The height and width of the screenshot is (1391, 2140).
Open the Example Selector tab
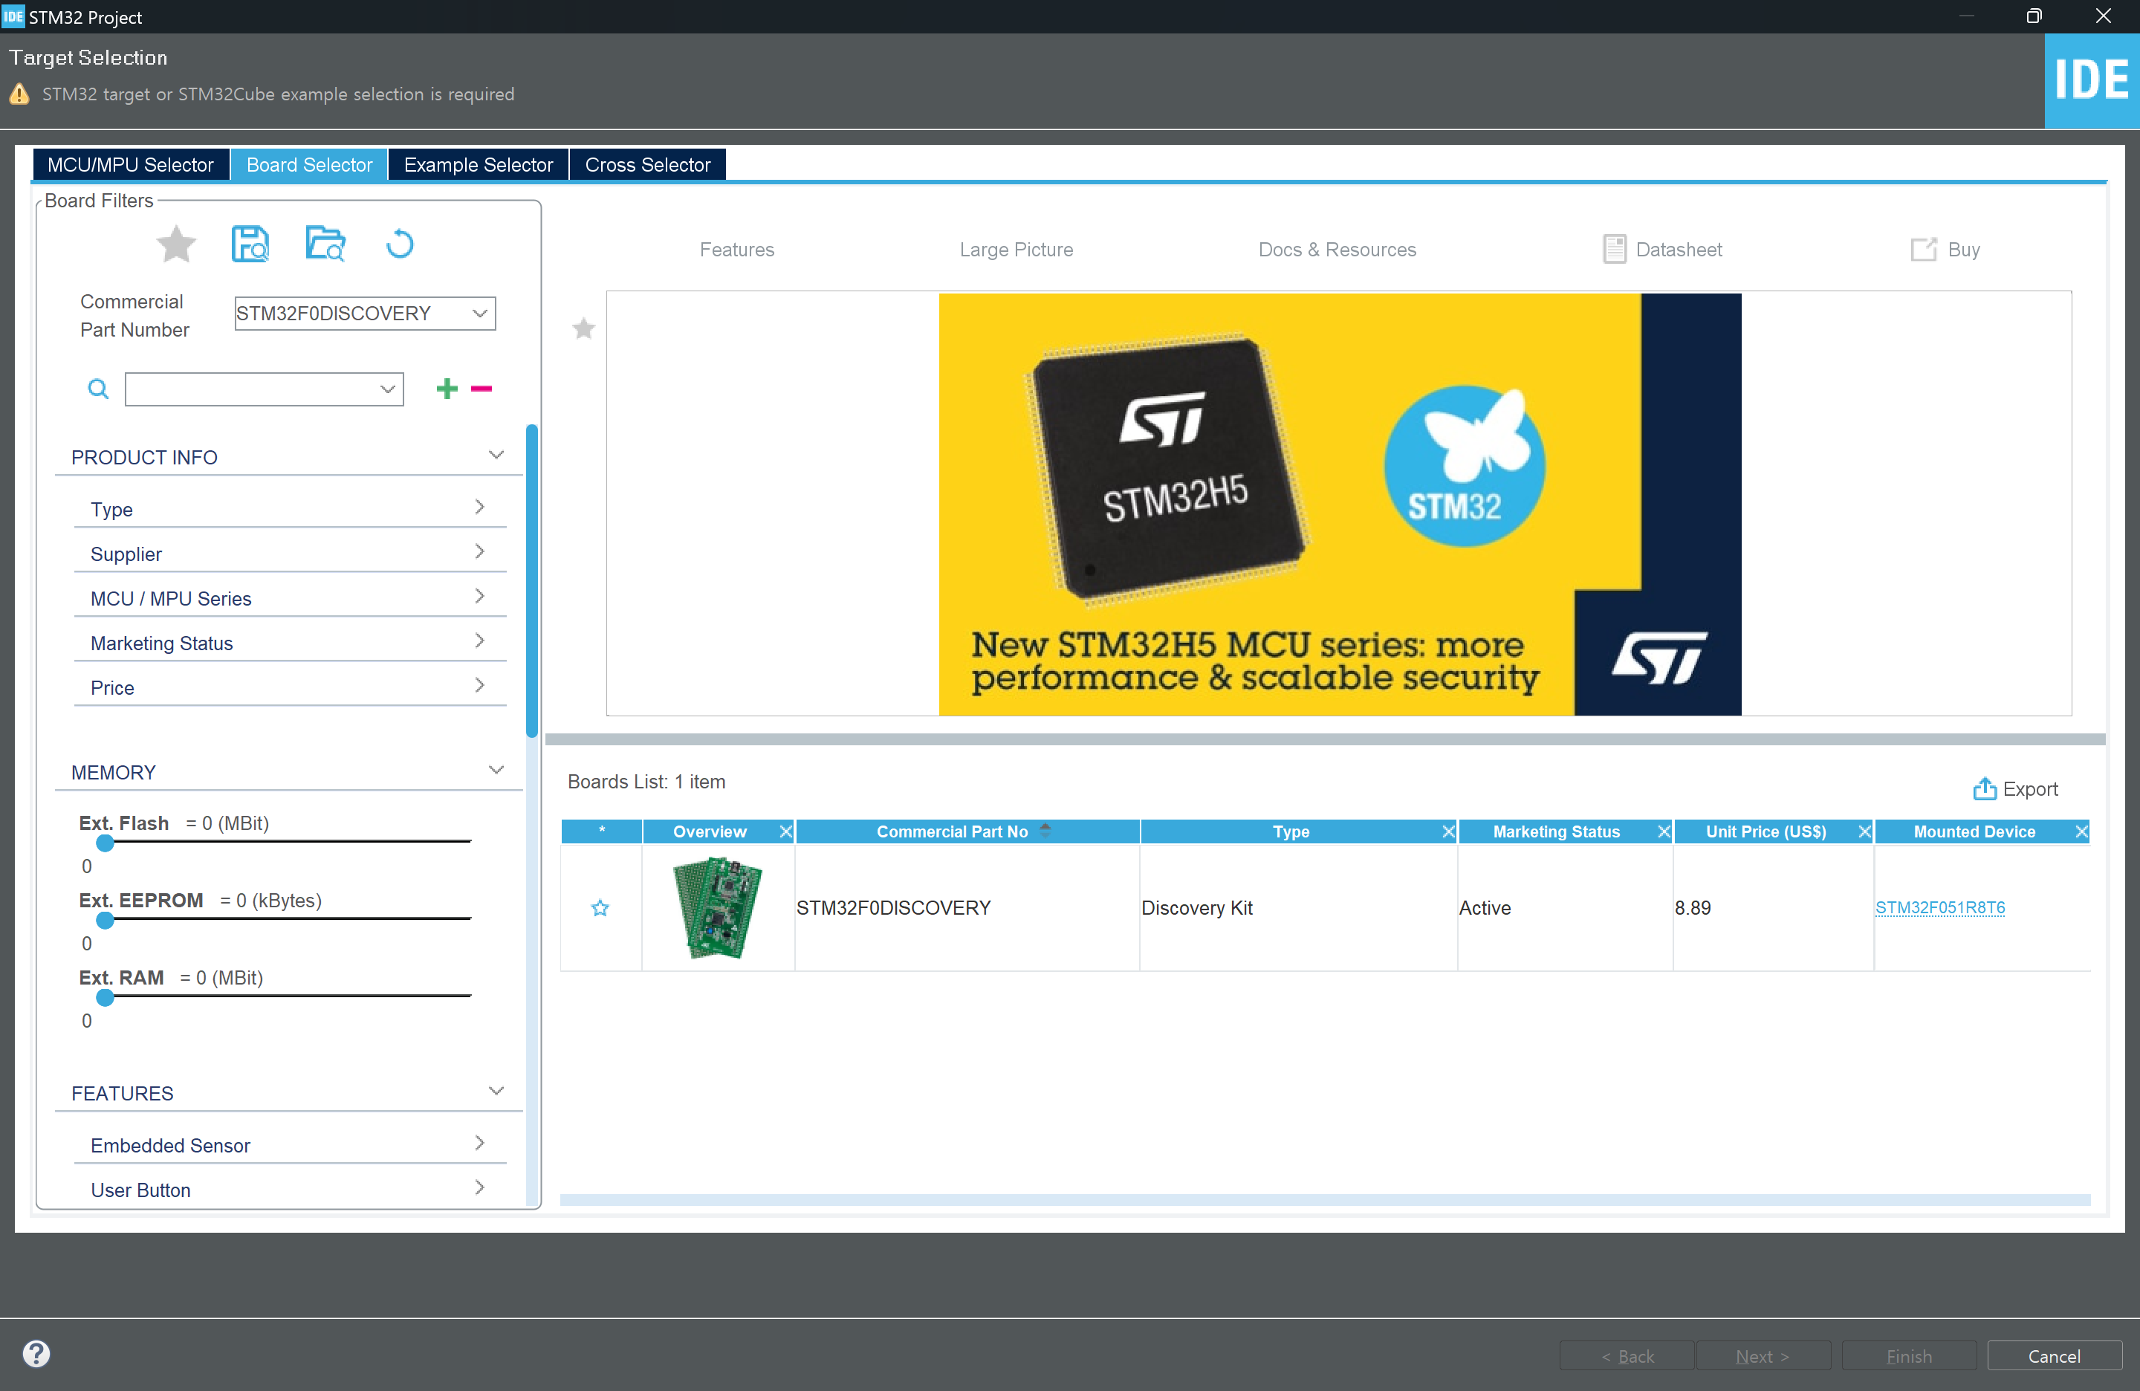pyautogui.click(x=479, y=164)
